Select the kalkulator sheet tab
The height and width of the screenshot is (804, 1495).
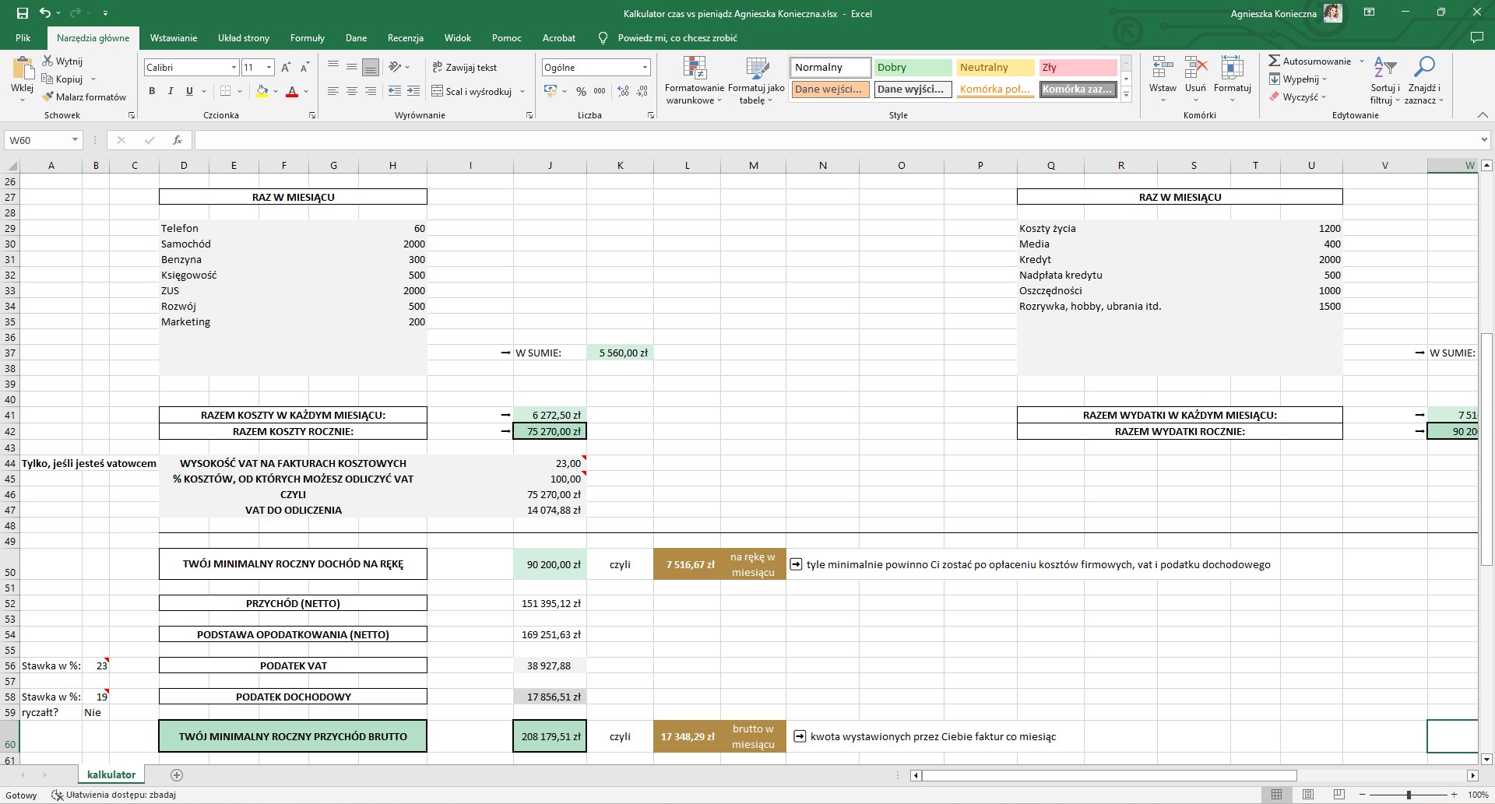click(x=111, y=774)
